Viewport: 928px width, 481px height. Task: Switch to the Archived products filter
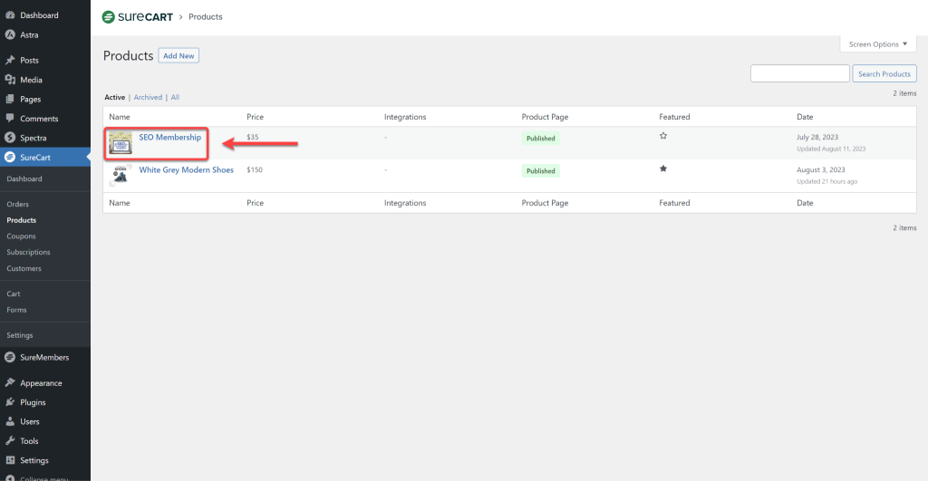pyautogui.click(x=148, y=97)
